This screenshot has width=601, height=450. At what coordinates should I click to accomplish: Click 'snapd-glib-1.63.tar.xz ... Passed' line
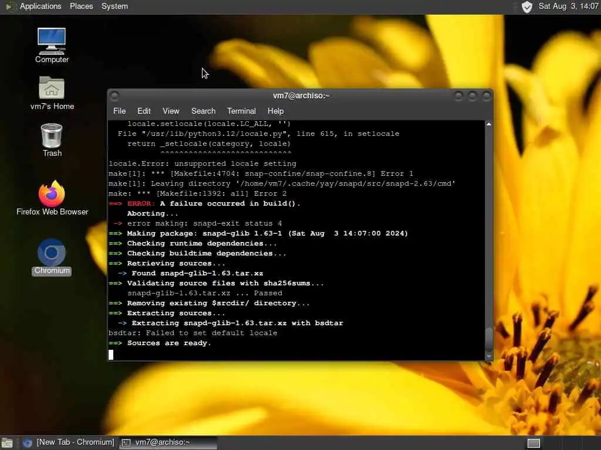point(205,293)
